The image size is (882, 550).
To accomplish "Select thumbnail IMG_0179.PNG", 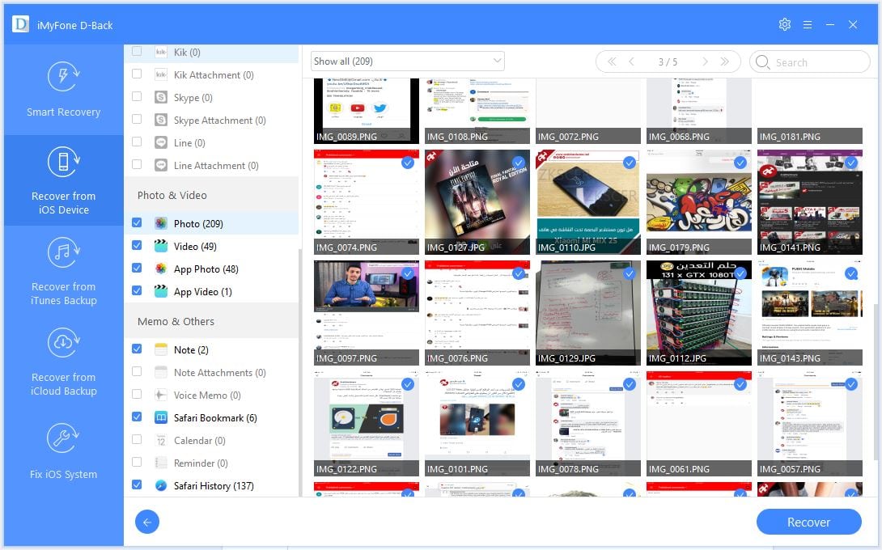I will 698,202.
